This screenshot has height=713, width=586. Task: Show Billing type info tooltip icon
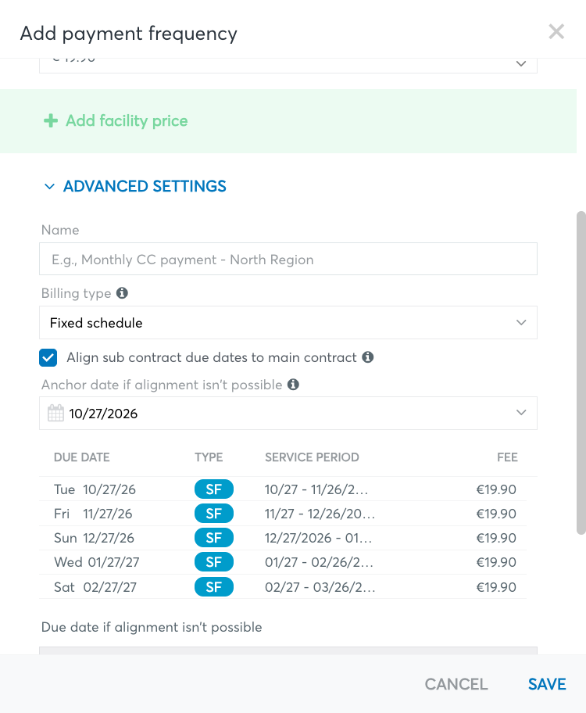point(122,293)
